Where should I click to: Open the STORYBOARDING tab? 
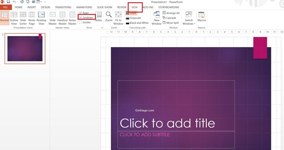point(169,7)
